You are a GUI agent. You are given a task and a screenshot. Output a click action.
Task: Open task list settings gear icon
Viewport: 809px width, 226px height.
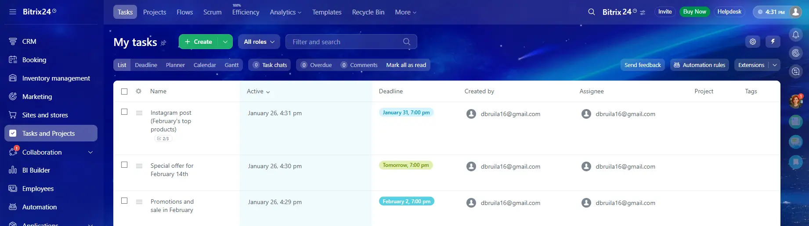point(753,42)
